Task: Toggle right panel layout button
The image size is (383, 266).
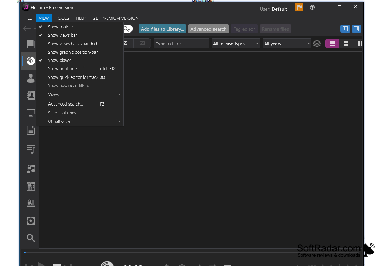Action: tap(356, 29)
